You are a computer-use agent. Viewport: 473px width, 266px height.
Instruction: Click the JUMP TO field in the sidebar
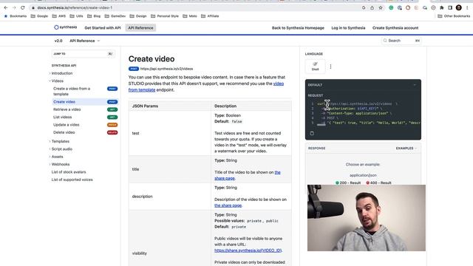coord(83,54)
